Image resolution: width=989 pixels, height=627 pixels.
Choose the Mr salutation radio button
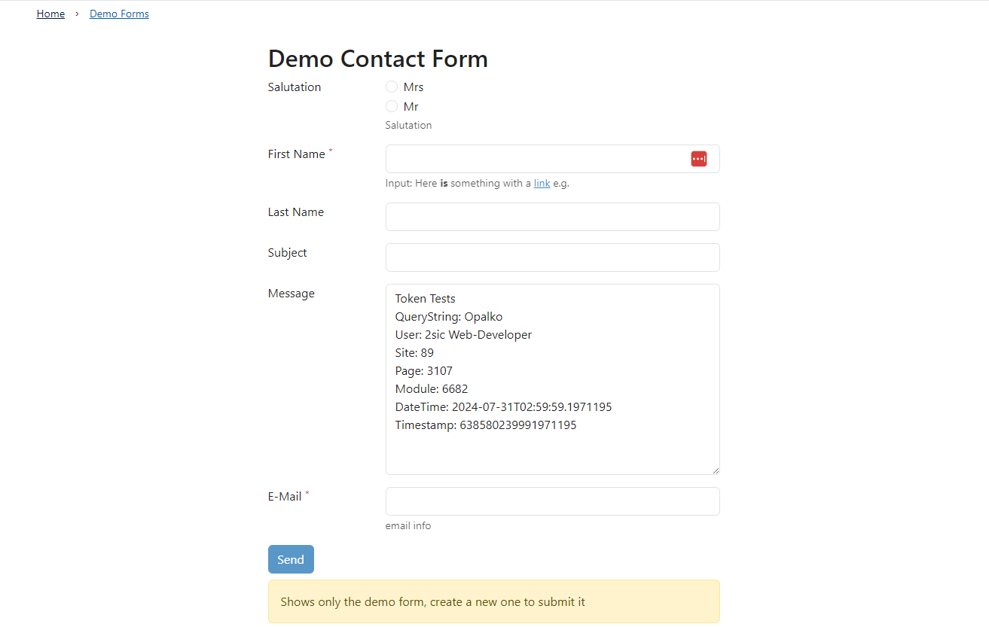point(392,106)
